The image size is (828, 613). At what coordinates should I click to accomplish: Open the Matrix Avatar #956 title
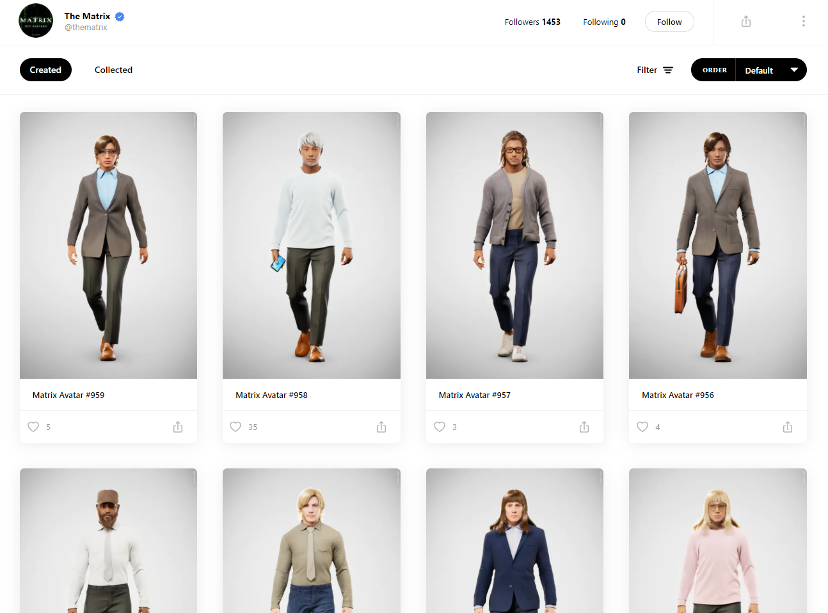click(x=678, y=395)
